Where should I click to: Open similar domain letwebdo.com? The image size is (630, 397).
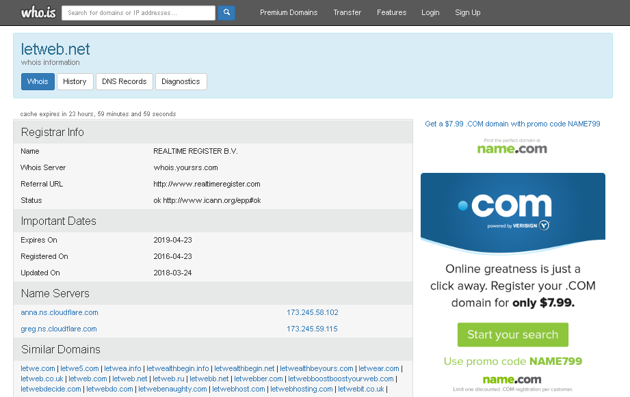[x=109, y=389]
